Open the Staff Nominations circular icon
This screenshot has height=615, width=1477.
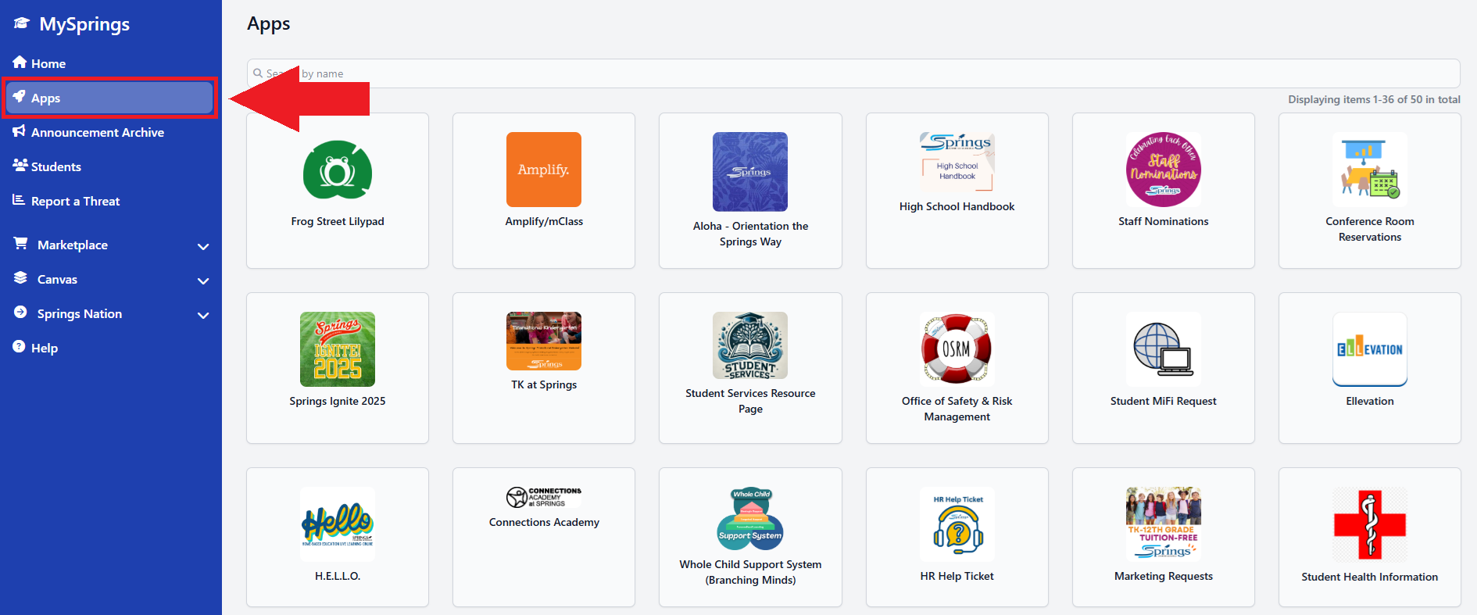(x=1163, y=170)
